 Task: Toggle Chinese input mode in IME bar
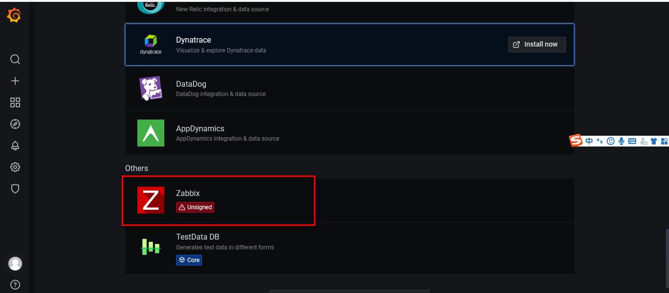(589, 141)
